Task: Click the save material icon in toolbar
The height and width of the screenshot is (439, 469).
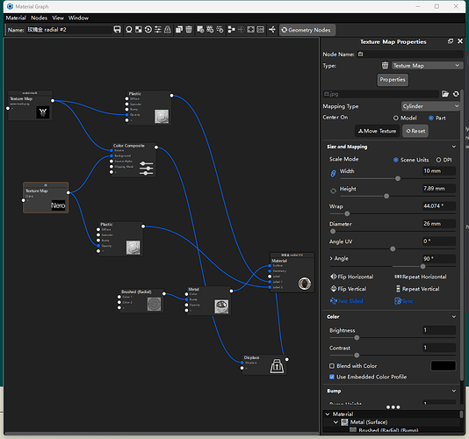Action: click(117, 30)
